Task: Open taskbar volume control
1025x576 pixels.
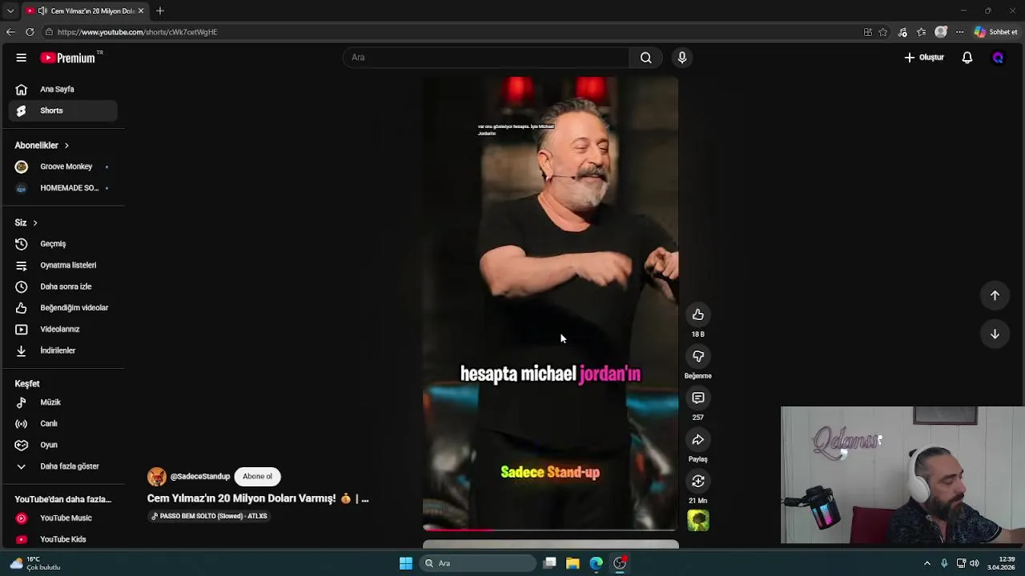Action: (x=975, y=563)
